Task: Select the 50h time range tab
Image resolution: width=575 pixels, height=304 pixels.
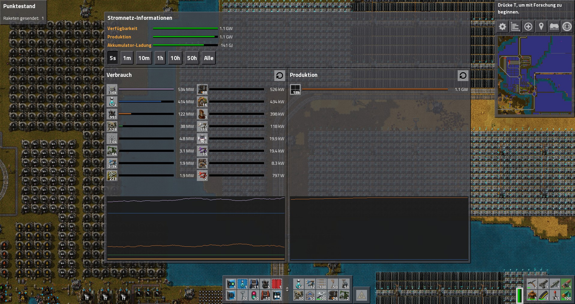Action: coord(192,58)
